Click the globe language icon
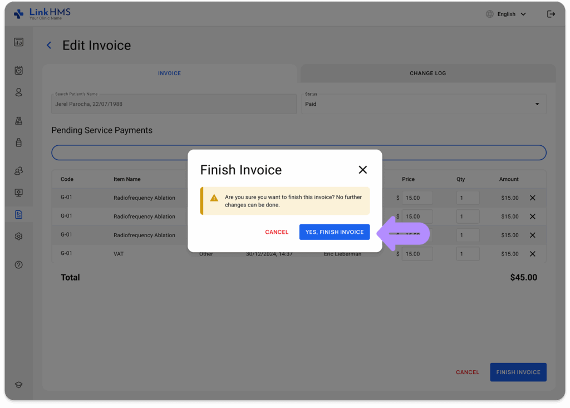Viewport: 570px width, 408px height. coord(490,14)
